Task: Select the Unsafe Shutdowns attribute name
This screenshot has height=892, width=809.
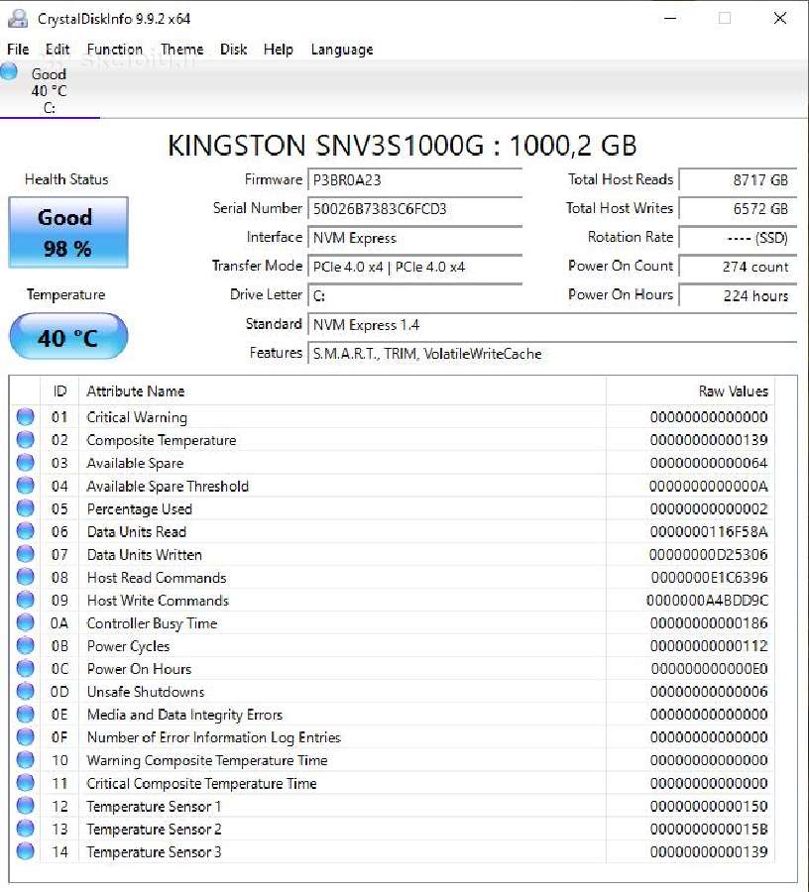Action: click(145, 692)
